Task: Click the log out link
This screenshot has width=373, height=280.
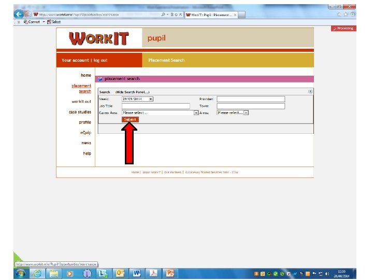Action: tap(101, 60)
